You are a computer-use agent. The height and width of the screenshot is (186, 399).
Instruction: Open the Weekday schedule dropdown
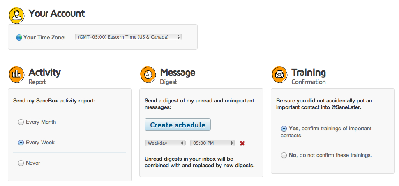tap(165, 143)
